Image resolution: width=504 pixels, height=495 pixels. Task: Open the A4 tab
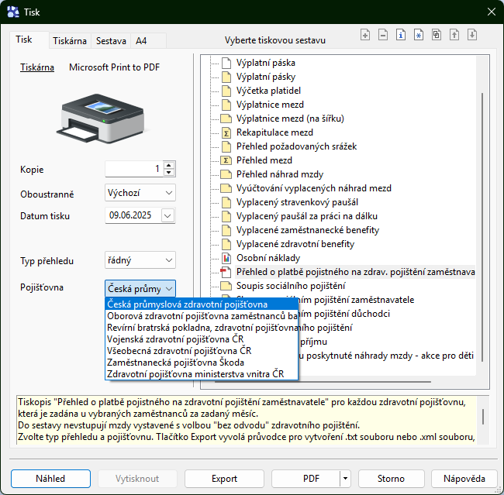tap(141, 40)
